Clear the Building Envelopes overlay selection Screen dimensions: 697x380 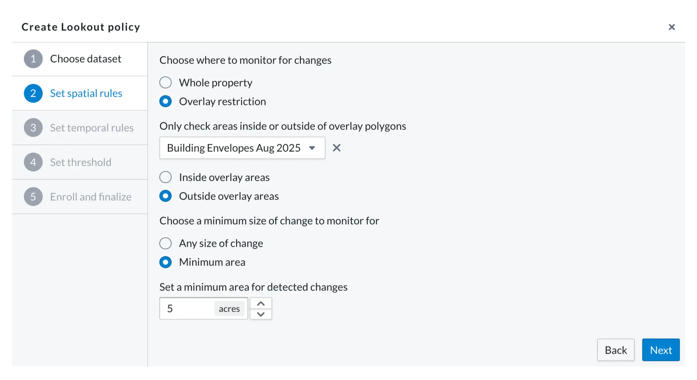pyautogui.click(x=337, y=148)
